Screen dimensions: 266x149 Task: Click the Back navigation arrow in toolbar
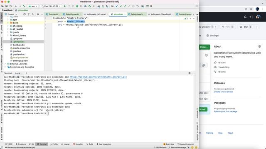(16, 6)
